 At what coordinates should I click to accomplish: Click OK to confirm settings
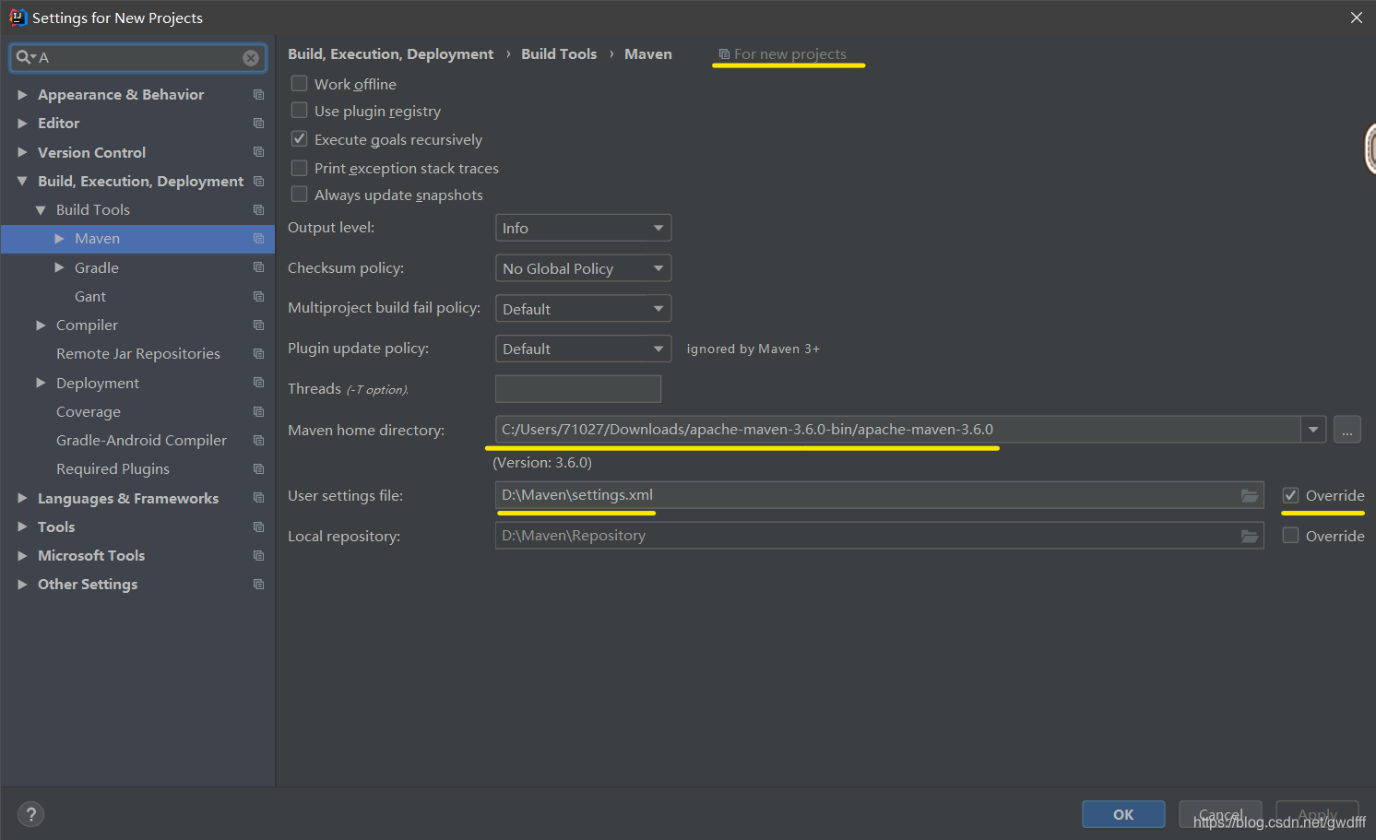[1123, 814]
